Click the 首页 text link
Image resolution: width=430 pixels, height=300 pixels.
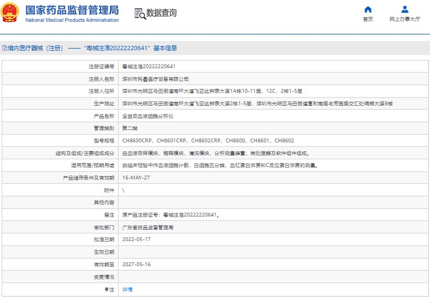point(368,19)
